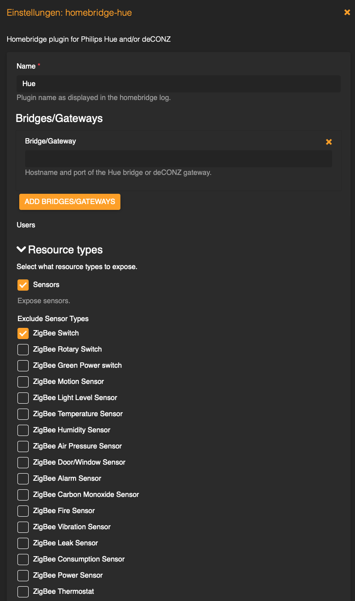Select the ZigBee Light Level Sensor checkbox
Screen dimensions: 355x601
[x=23, y=398]
